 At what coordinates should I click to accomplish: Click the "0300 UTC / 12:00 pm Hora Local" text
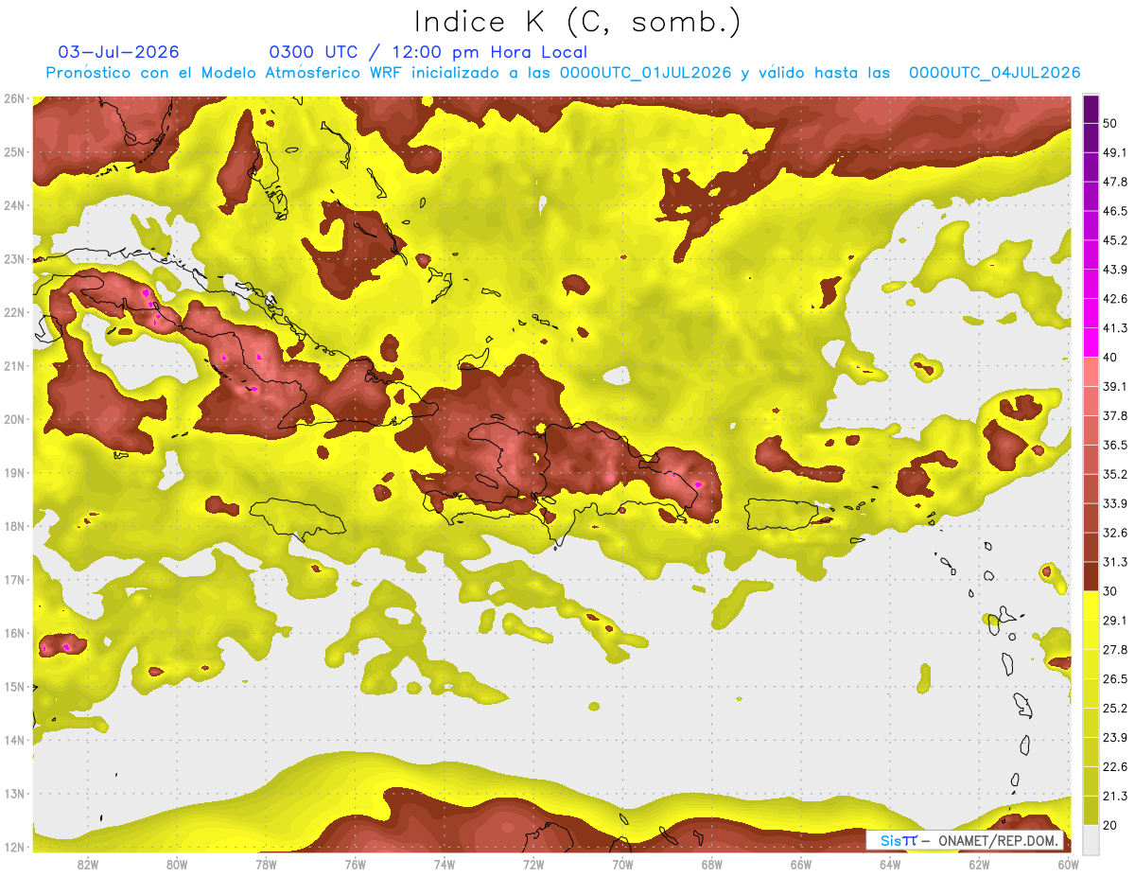pos(428,52)
